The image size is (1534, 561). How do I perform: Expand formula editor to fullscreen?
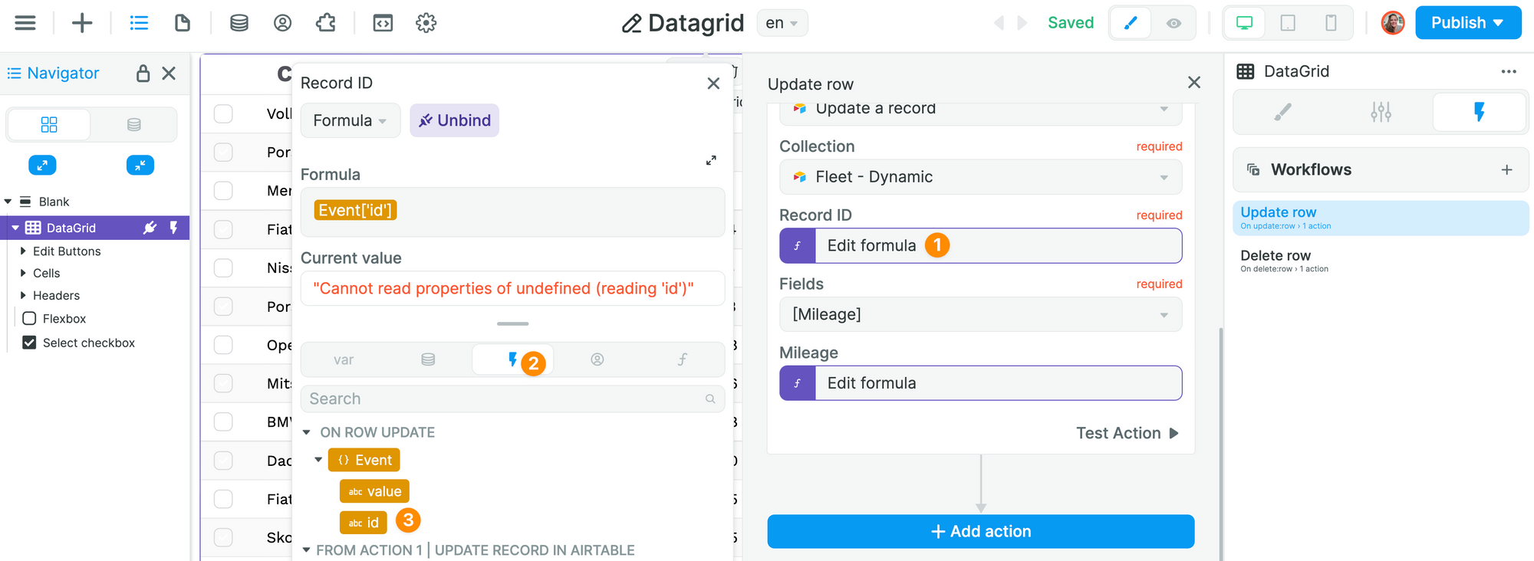pos(711,160)
